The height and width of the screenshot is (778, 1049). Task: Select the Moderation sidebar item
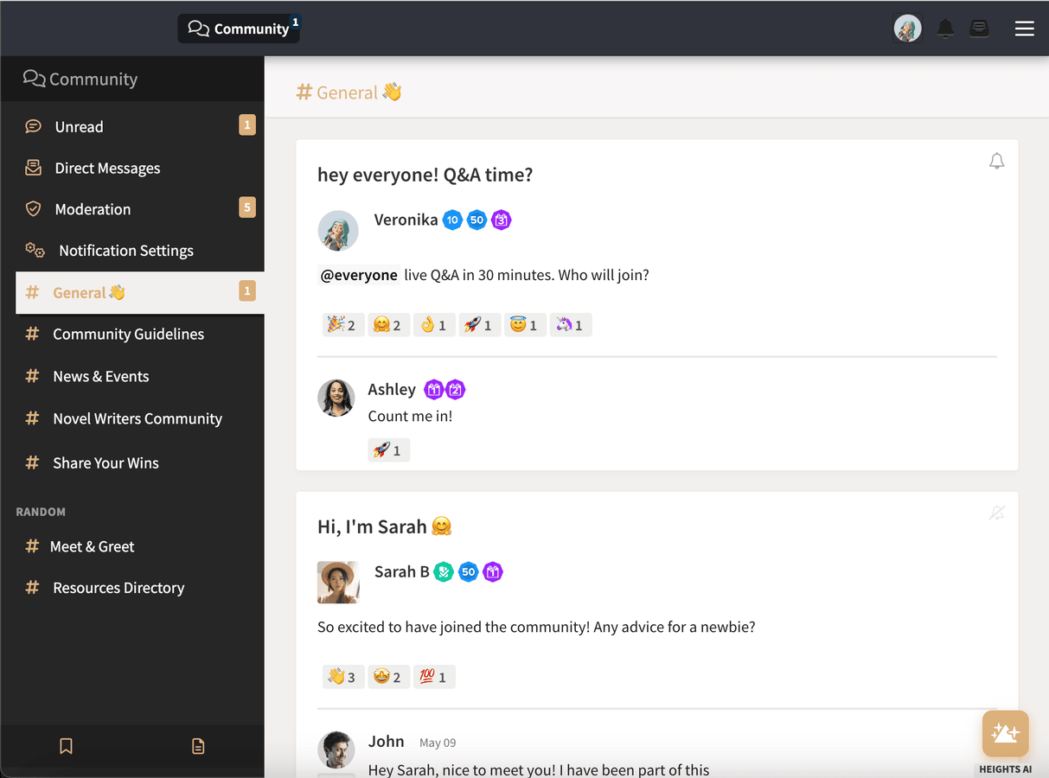coord(93,209)
